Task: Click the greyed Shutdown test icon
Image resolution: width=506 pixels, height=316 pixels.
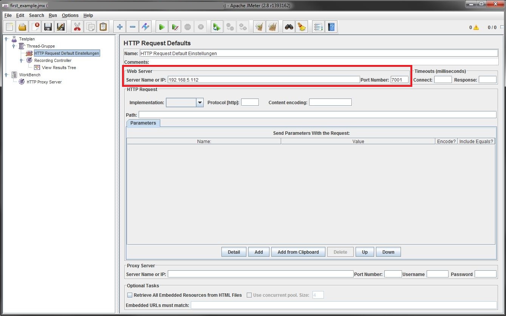Action: pos(200,27)
